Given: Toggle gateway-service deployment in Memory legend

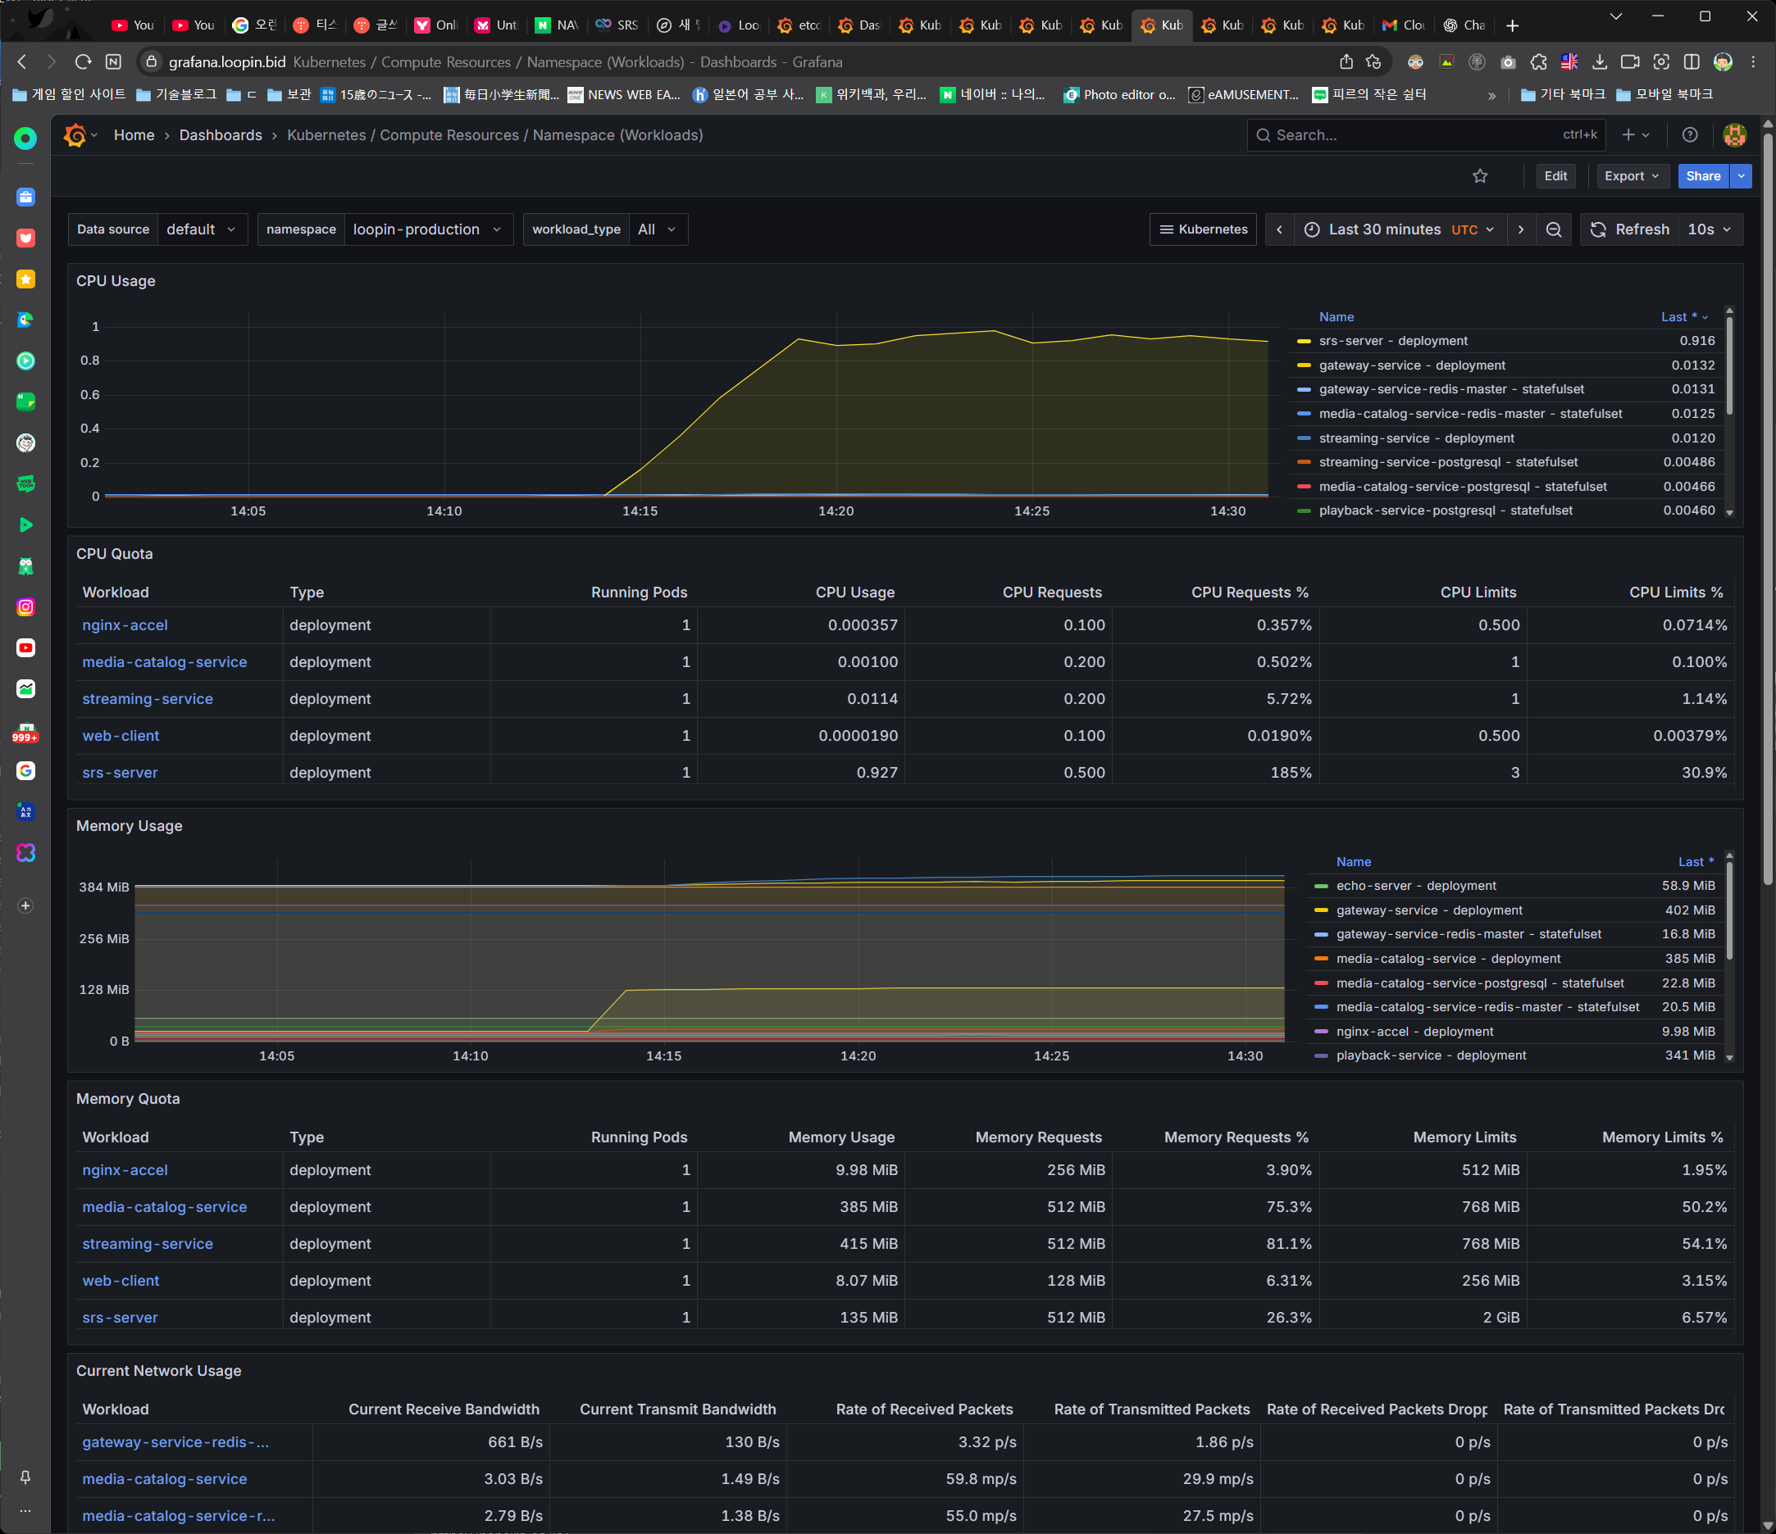Looking at the screenshot, I should click(1429, 910).
